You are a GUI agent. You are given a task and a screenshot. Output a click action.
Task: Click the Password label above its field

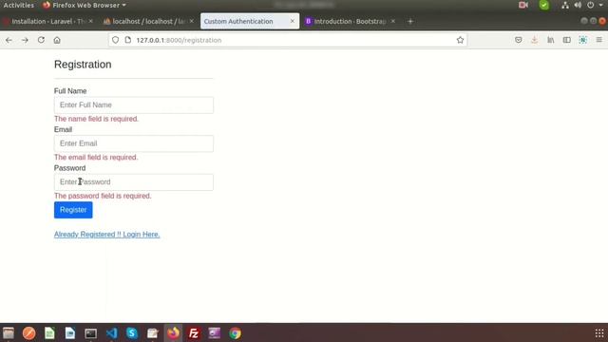click(69, 168)
